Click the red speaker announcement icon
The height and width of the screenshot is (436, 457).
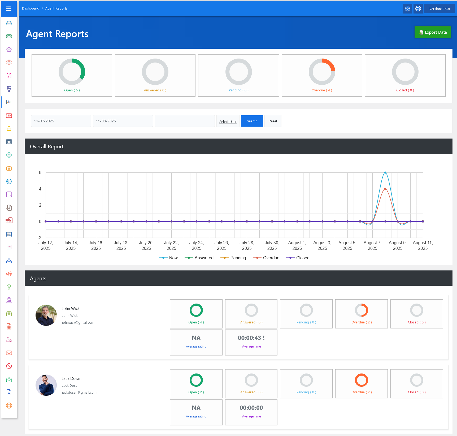[x=9, y=274]
